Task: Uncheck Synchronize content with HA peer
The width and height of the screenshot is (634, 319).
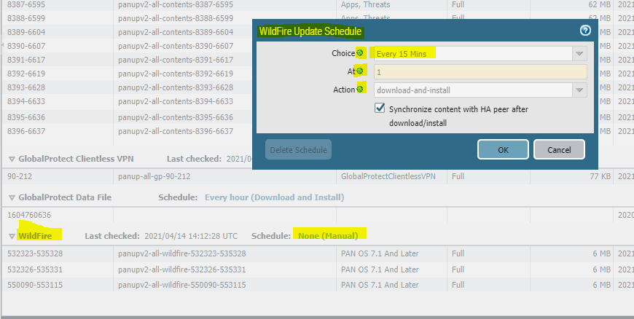Action: (380, 109)
